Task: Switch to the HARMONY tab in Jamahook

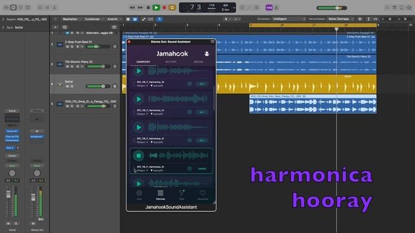Action: (x=143, y=62)
